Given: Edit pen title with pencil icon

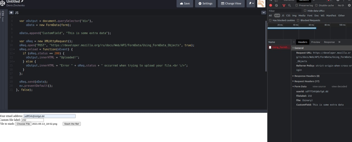Looking at the screenshot, I should point(22,1).
